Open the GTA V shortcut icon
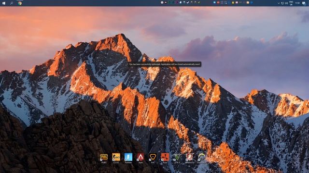309x173 pixels. (177, 158)
